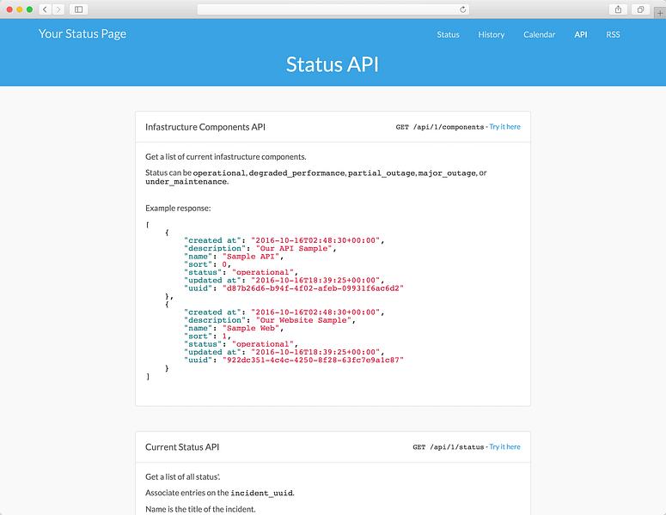This screenshot has width=666, height=515.
Task: Click the Example response label
Action: 178,209
